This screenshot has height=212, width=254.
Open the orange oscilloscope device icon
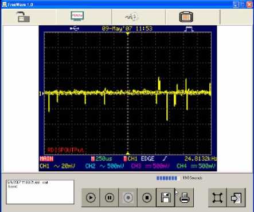pos(186,17)
